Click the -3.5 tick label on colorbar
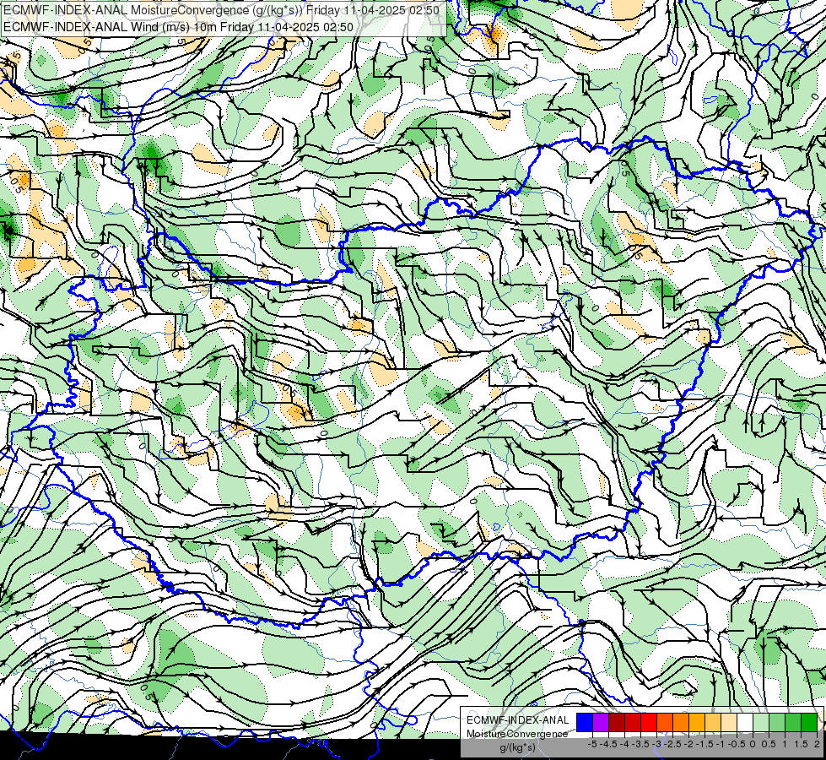The width and height of the screenshot is (826, 760). tap(640, 744)
